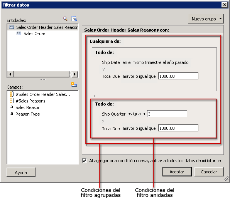Change 'mayor o igual que' operator in second group
Image resolution: width=230 pixels, height=198 pixels.
coord(139,128)
